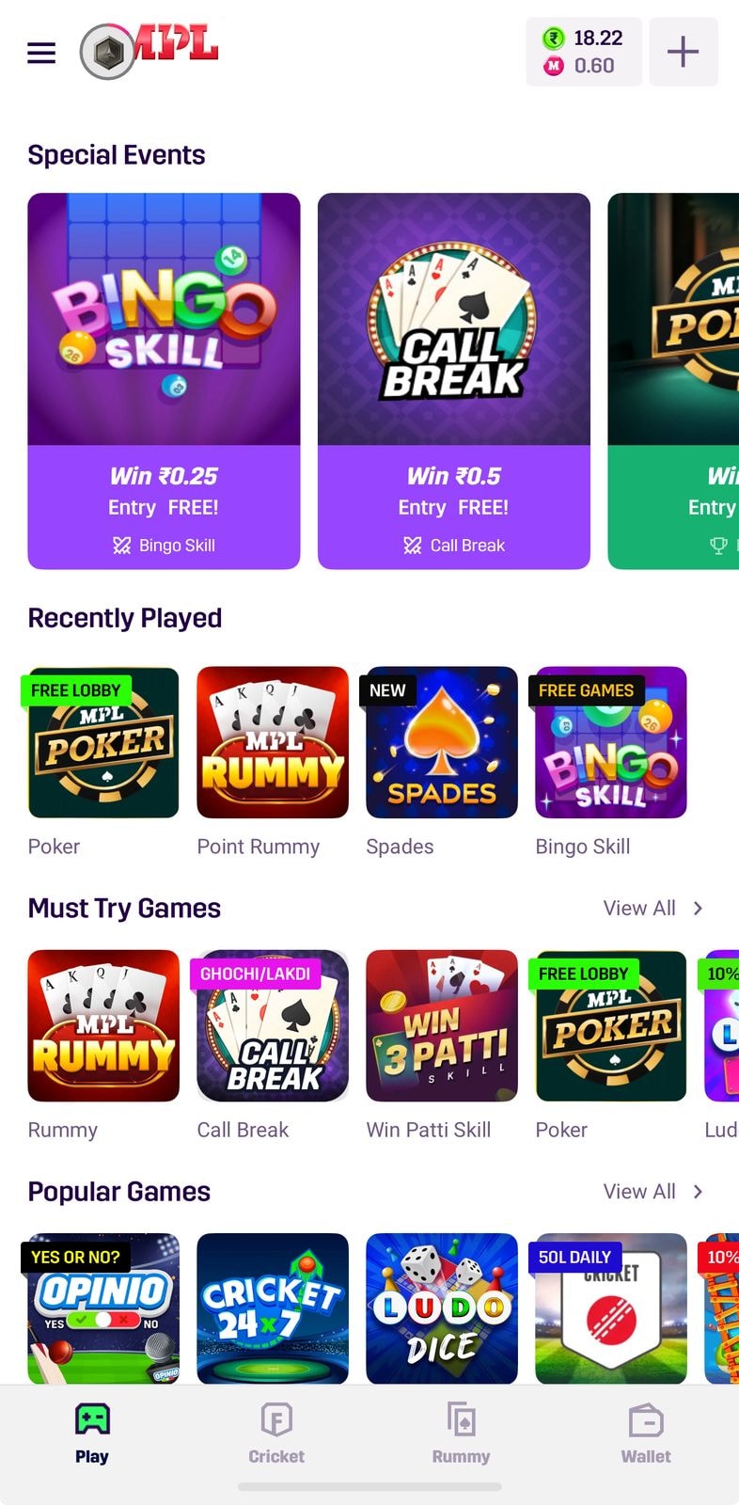Open Ludo Dice game
Image resolution: width=739 pixels, height=1505 pixels.
[x=442, y=1308]
